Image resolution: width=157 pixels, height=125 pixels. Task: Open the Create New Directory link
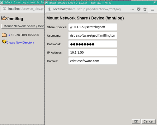click(20, 43)
